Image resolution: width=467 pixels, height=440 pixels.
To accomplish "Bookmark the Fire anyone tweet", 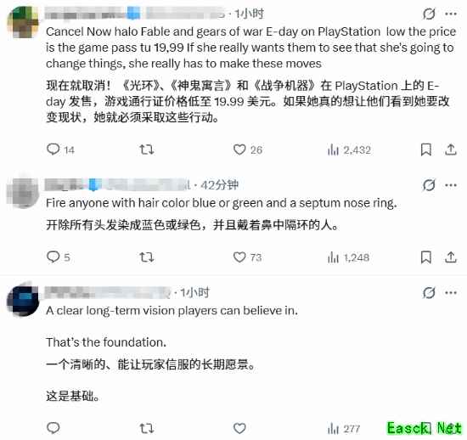I will point(426,257).
